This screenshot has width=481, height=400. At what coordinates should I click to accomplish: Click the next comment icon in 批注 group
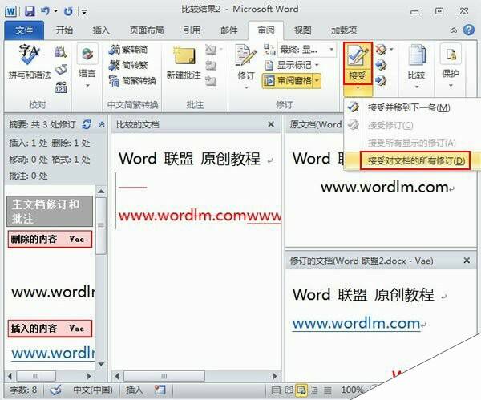pyautogui.click(x=211, y=81)
